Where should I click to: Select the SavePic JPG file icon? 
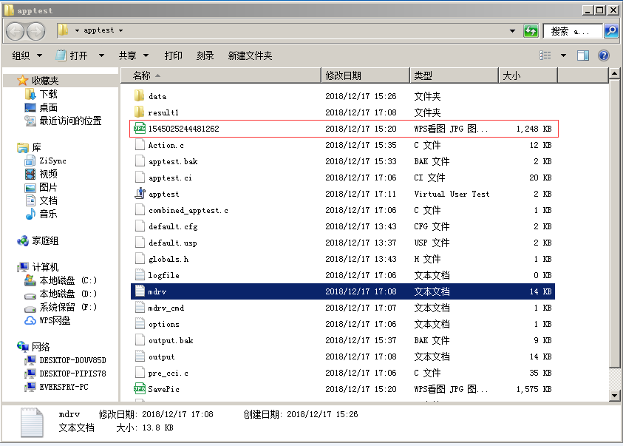coord(140,389)
